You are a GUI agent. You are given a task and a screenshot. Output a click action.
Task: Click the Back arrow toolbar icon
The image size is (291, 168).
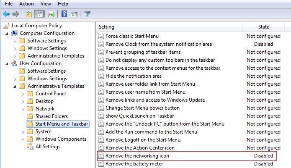pyautogui.click(x=6, y=14)
